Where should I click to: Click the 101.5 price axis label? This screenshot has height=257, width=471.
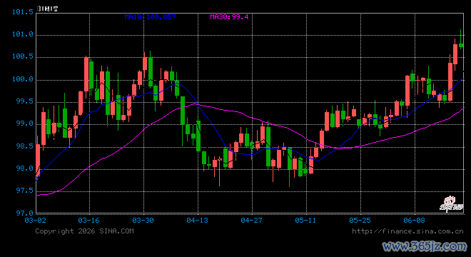[23, 12]
